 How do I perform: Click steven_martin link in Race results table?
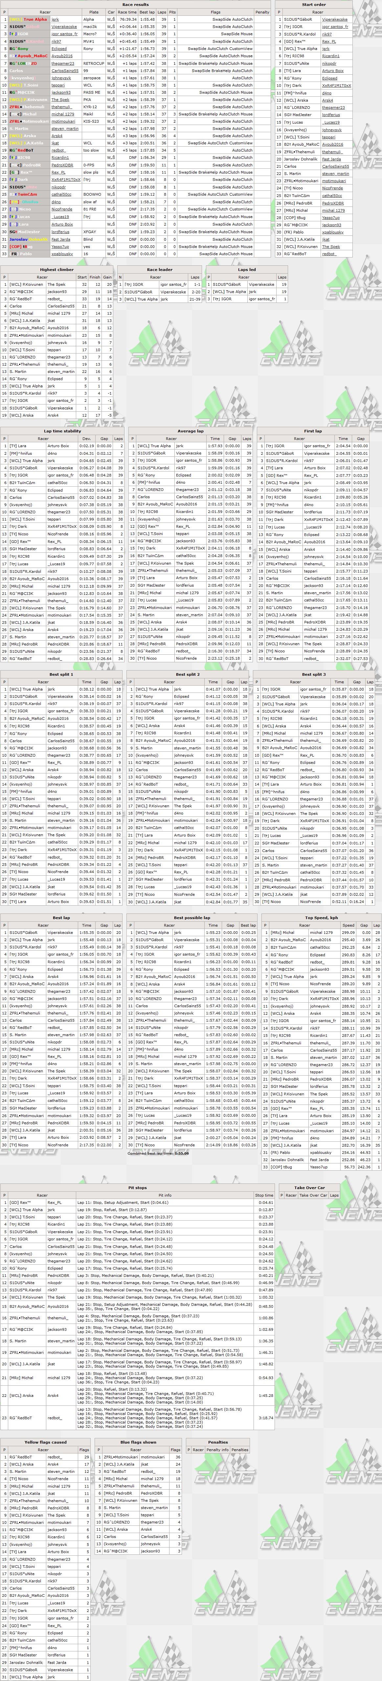click(x=65, y=129)
